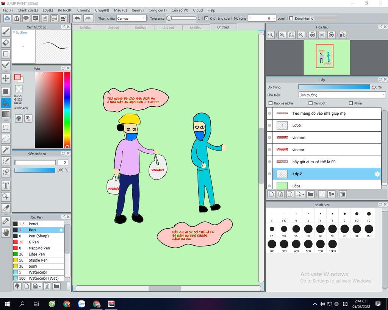
Task: Open gear settings of Lớp7 layer
Action: (377, 174)
